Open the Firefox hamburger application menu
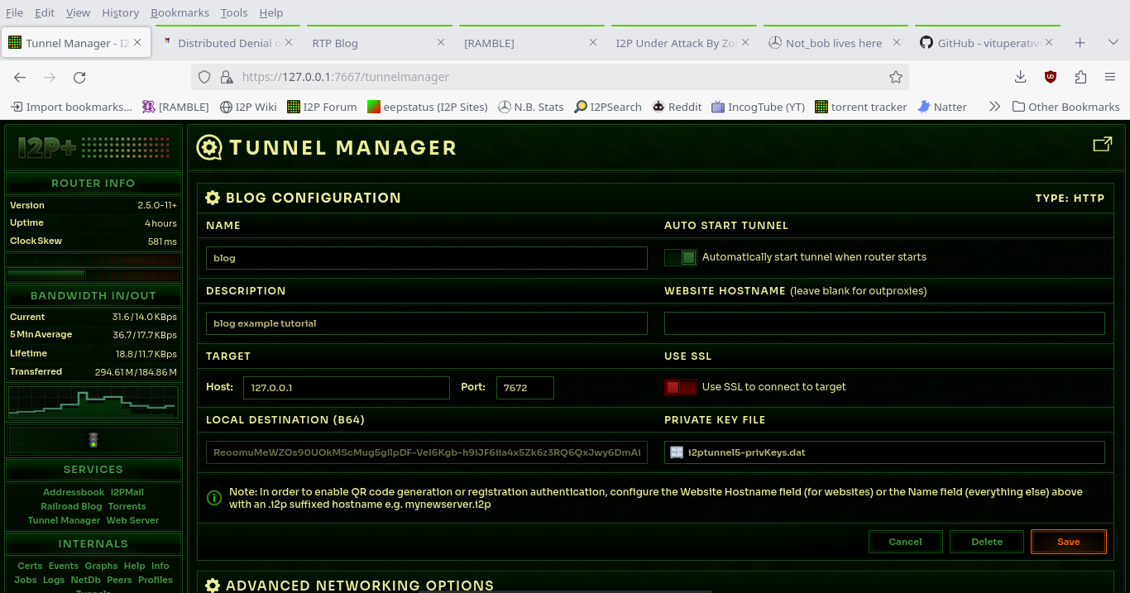 (x=1110, y=77)
